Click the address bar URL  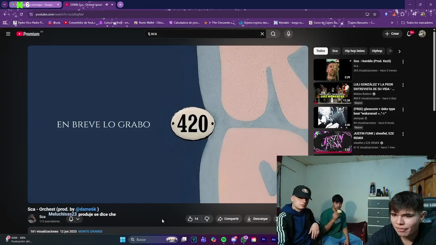tap(60, 14)
